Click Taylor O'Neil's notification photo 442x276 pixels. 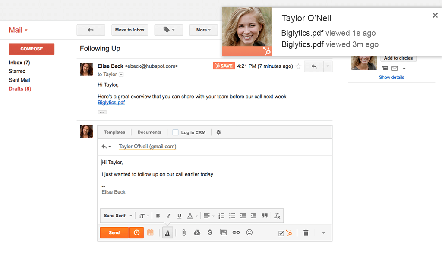[x=246, y=31]
